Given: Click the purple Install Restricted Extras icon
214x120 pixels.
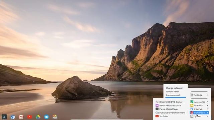Looking at the screenshot, I should click(x=157, y=105).
